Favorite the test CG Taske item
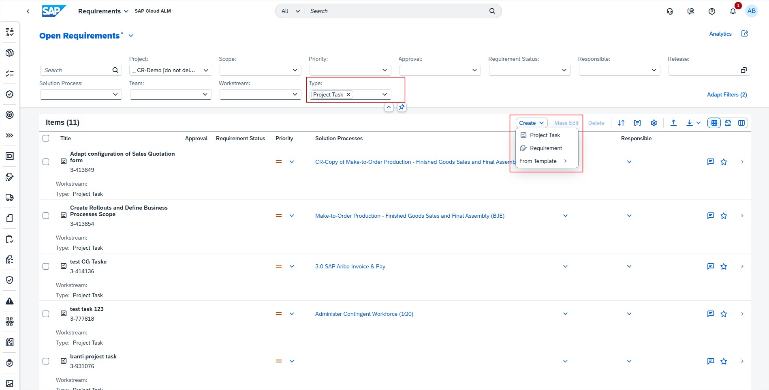The width and height of the screenshot is (769, 390). (723, 266)
